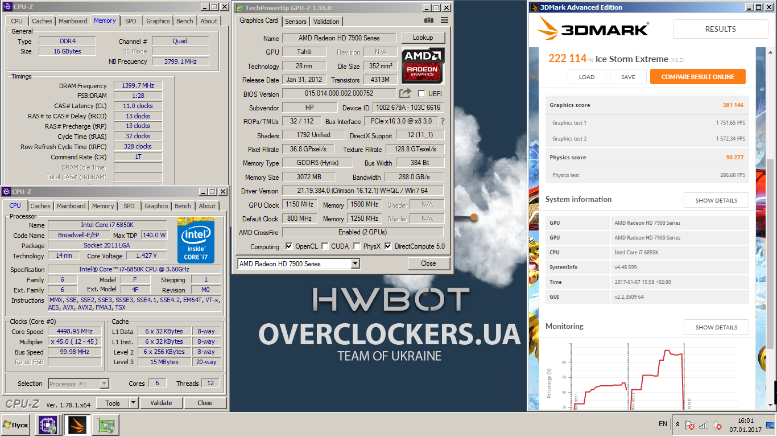Open the GPU-Z taskbar icon

coord(106,425)
